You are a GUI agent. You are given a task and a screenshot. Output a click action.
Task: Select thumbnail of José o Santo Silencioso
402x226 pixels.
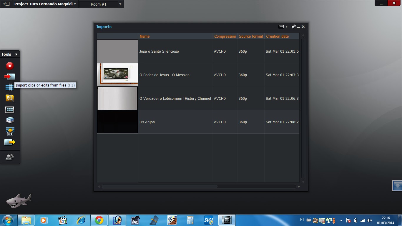click(117, 51)
